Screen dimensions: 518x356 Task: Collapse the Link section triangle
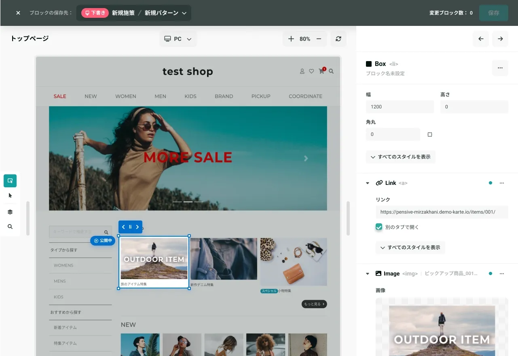(368, 183)
